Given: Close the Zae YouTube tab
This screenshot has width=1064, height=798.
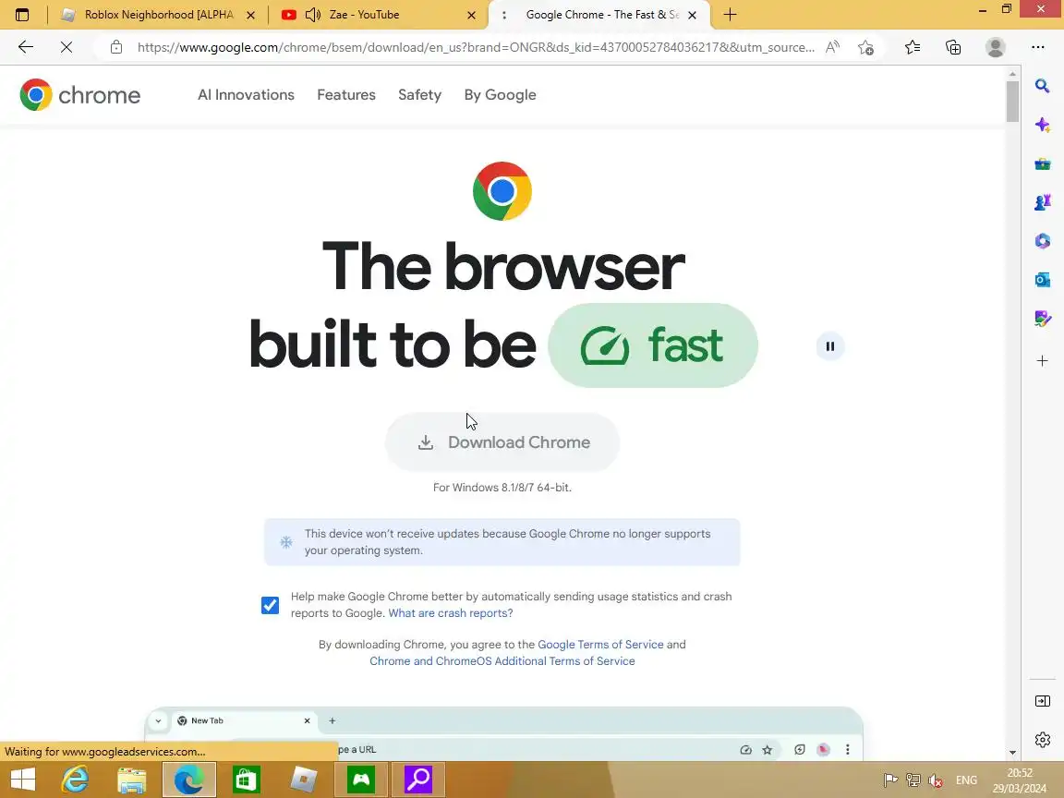Looking at the screenshot, I should 472,15.
